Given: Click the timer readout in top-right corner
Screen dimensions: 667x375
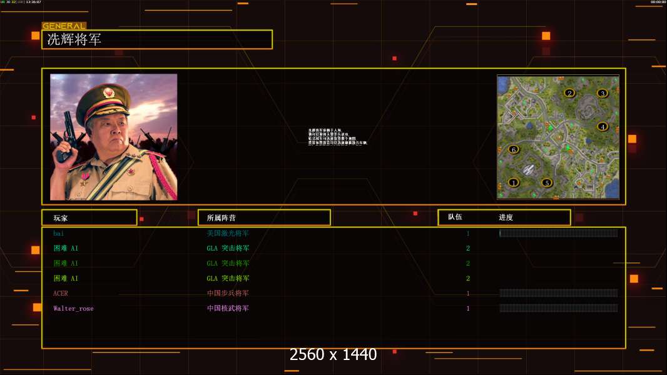Looking at the screenshot, I should [x=658, y=2].
